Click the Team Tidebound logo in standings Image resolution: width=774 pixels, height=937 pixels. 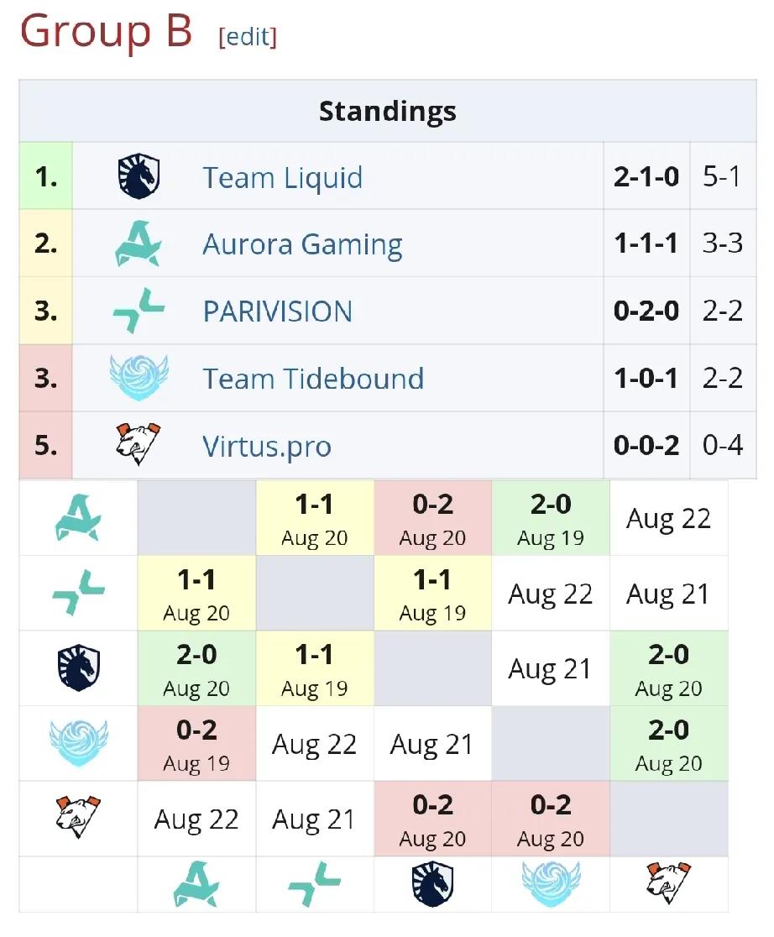click(139, 377)
